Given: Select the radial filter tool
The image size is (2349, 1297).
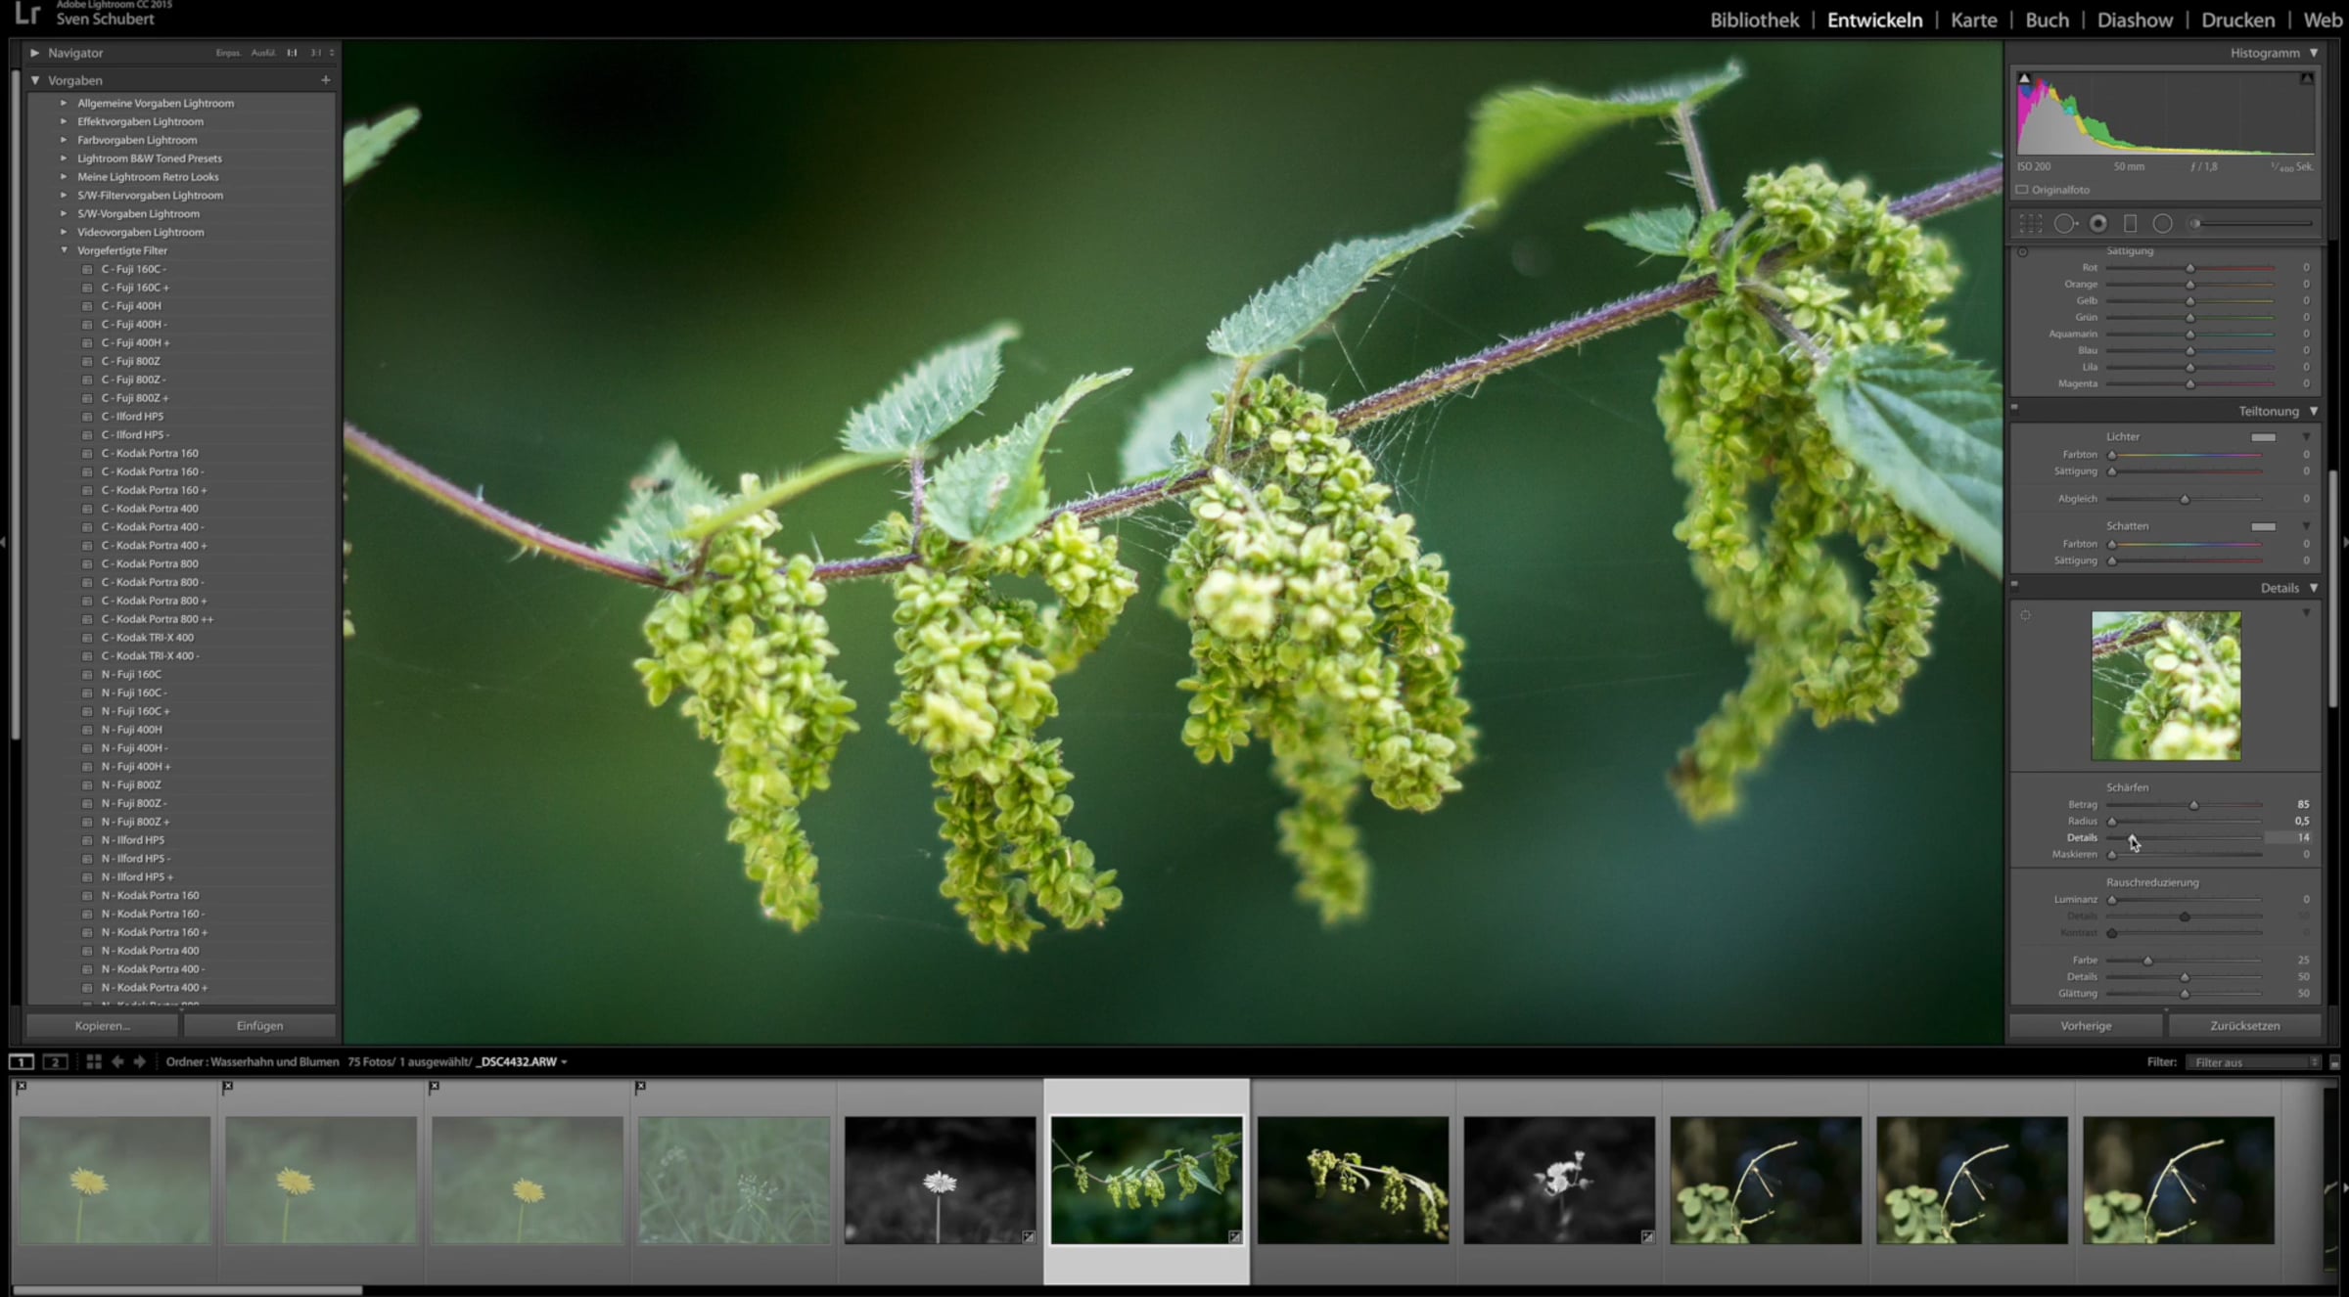Looking at the screenshot, I should [x=2162, y=224].
